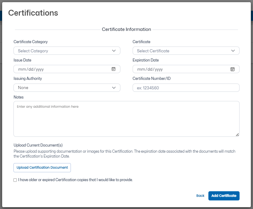Go Back using the Back link

pos(200,196)
